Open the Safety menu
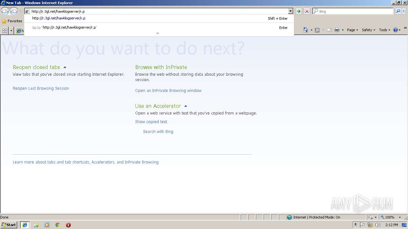This screenshot has height=229, width=408. (x=368, y=30)
